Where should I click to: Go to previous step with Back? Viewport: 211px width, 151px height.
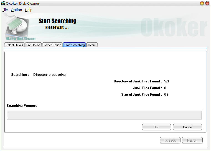click(x=170, y=140)
